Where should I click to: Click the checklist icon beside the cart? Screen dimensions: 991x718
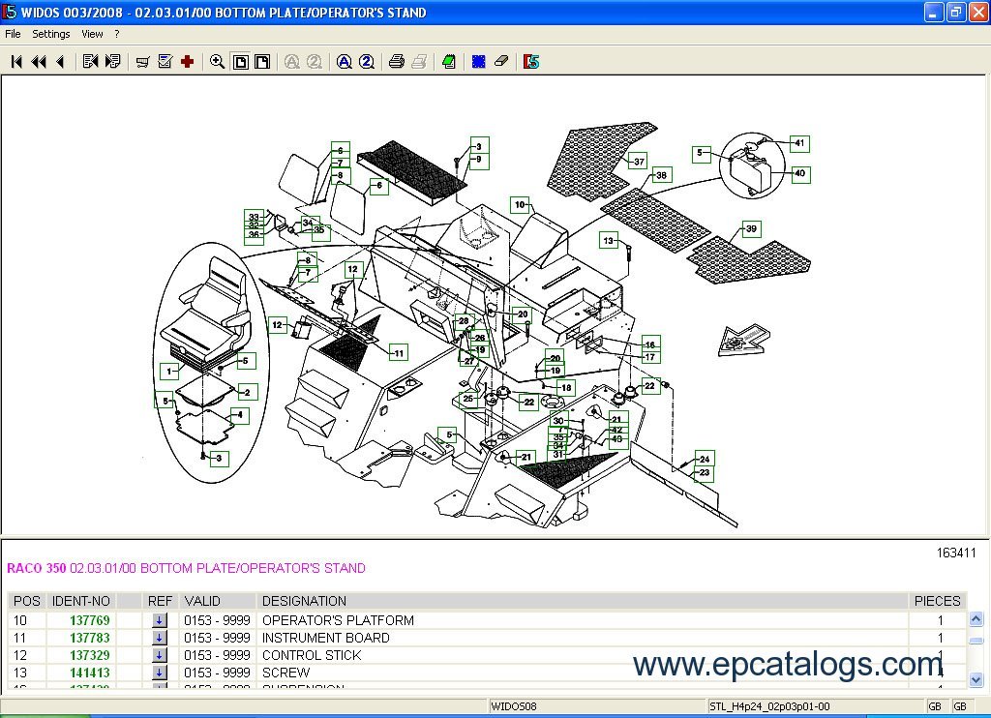click(x=165, y=62)
